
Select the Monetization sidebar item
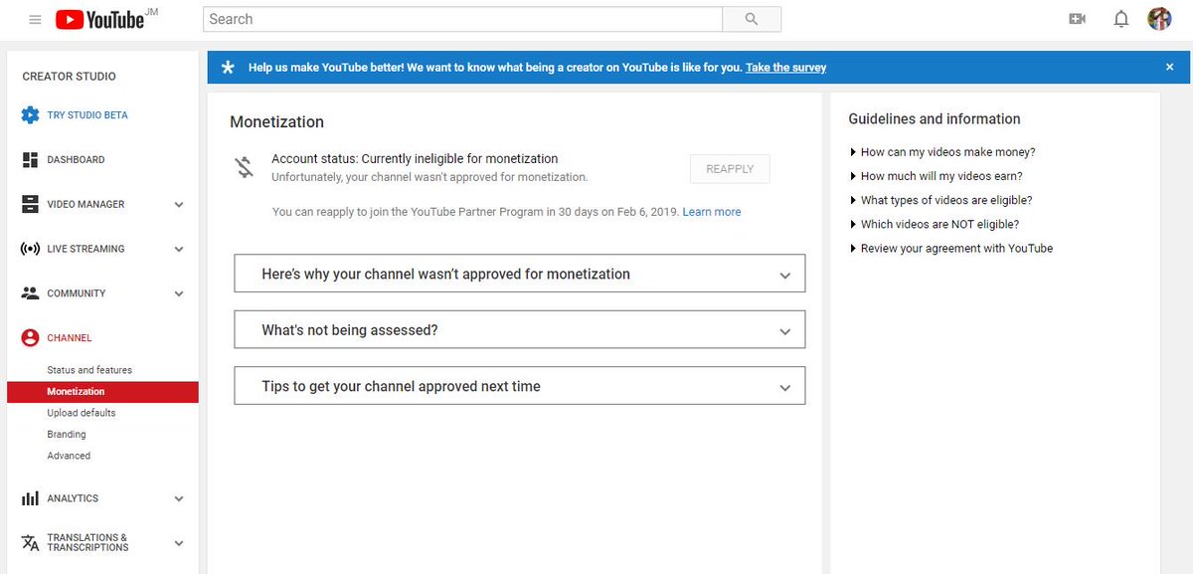pos(102,392)
